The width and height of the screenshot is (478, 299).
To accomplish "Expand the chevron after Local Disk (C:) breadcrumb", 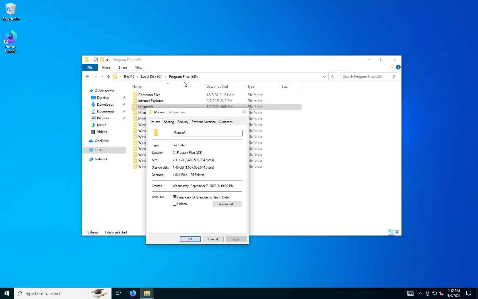I will (166, 77).
